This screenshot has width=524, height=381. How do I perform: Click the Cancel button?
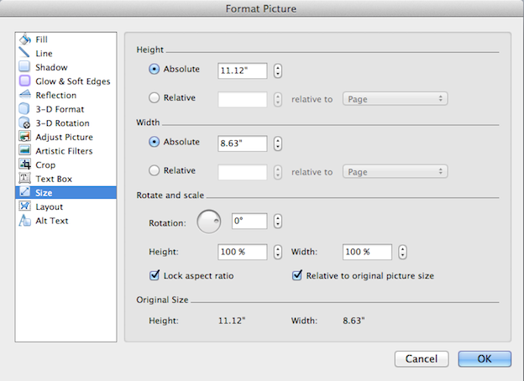point(422,358)
